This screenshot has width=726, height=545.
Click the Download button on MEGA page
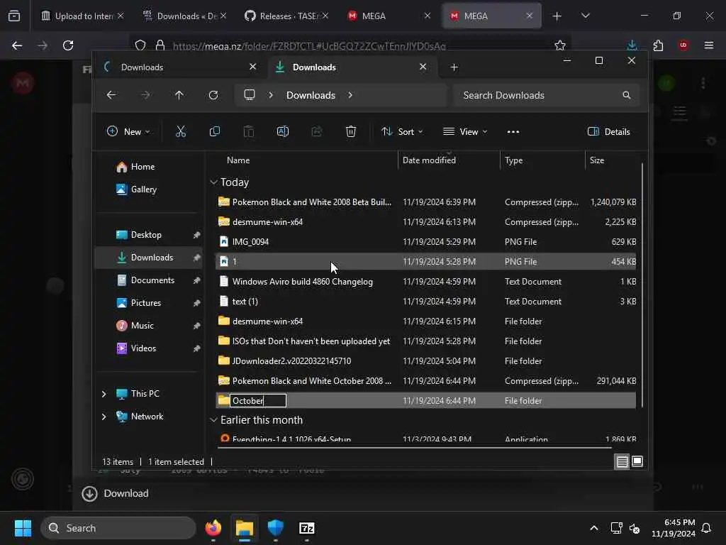pos(116,494)
